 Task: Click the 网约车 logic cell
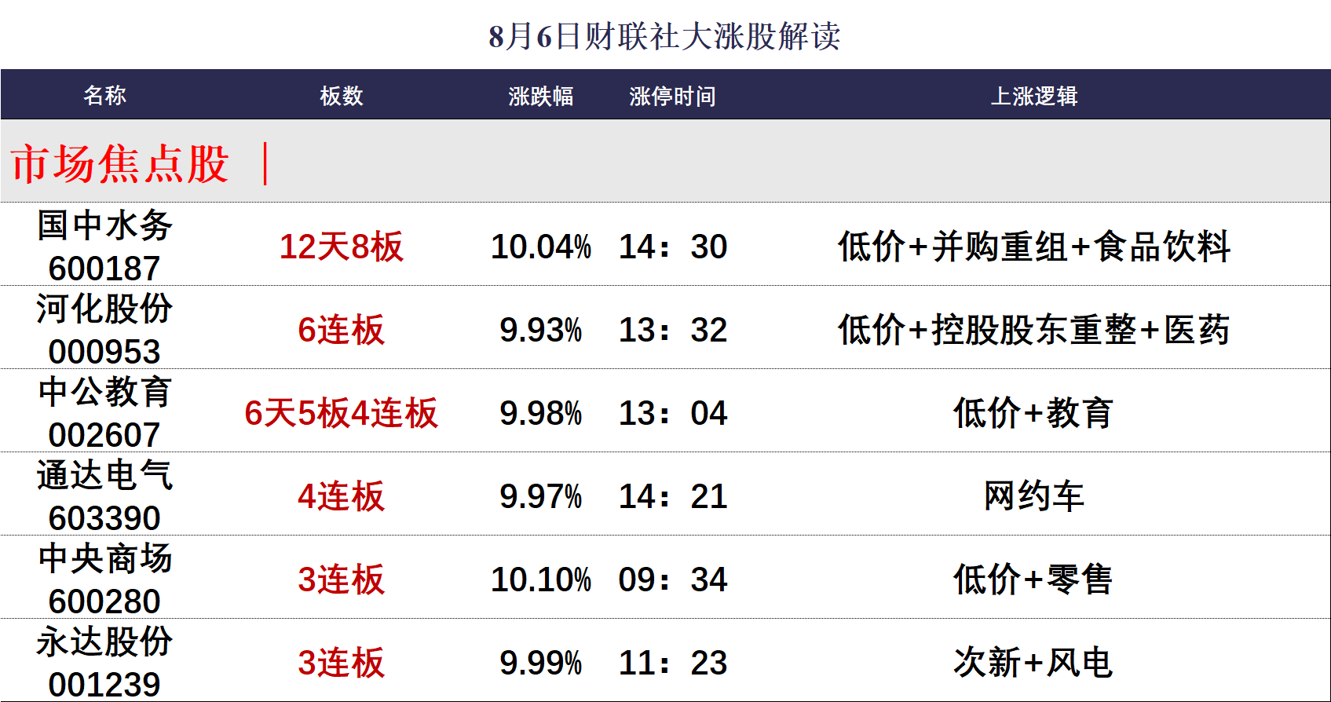[x=1034, y=496]
